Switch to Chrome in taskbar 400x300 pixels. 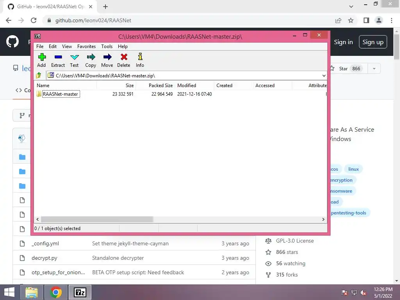click(56, 292)
